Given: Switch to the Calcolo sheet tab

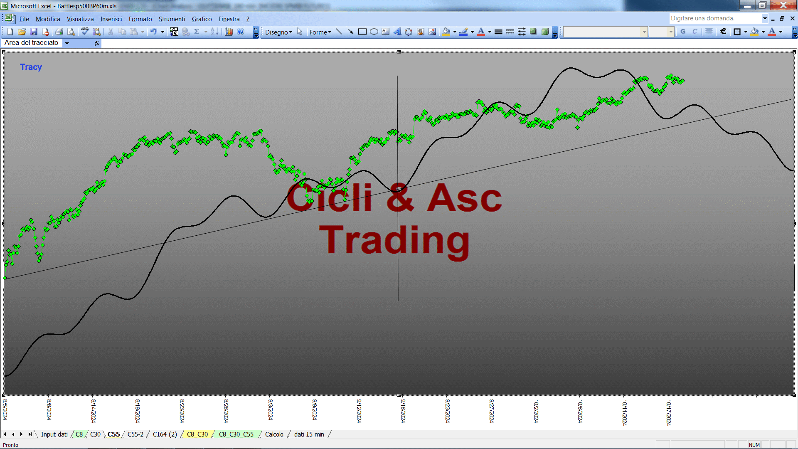Looking at the screenshot, I should click(274, 434).
